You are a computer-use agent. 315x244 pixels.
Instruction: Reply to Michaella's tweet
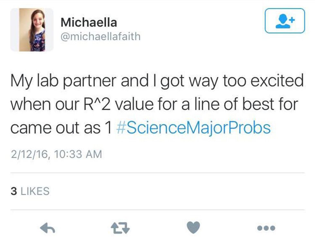pyautogui.click(x=48, y=228)
